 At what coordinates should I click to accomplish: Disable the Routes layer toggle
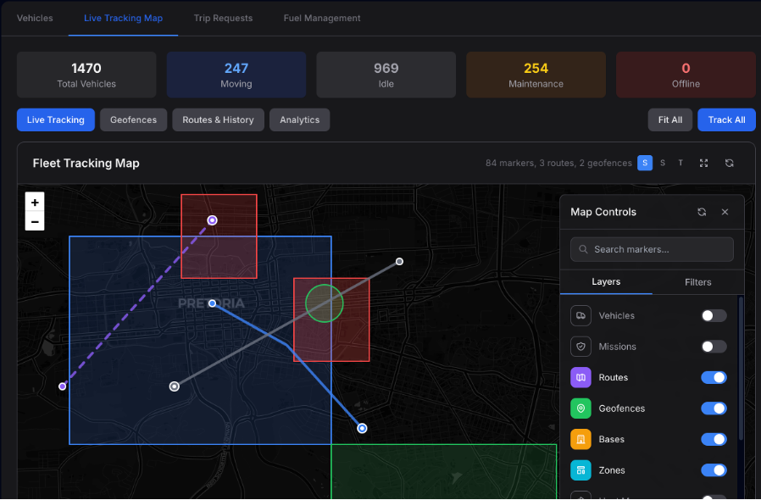coord(714,377)
